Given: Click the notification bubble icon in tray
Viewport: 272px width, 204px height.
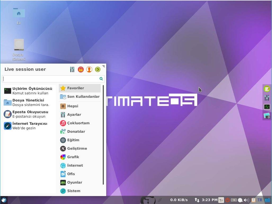Looking at the screenshot, I should tap(240, 200).
